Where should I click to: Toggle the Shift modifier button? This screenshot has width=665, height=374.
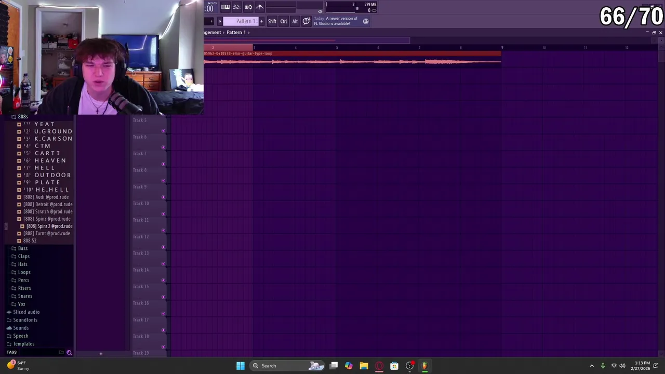(272, 21)
